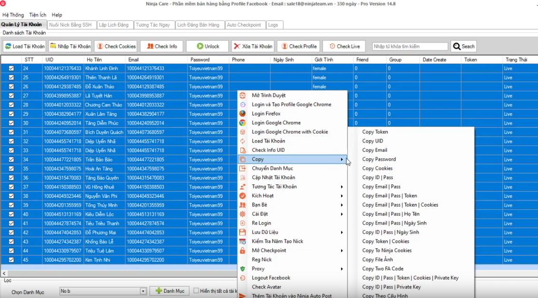Uncheck the checkbox for row 42
This screenshot has width=538, height=298.
point(11,232)
